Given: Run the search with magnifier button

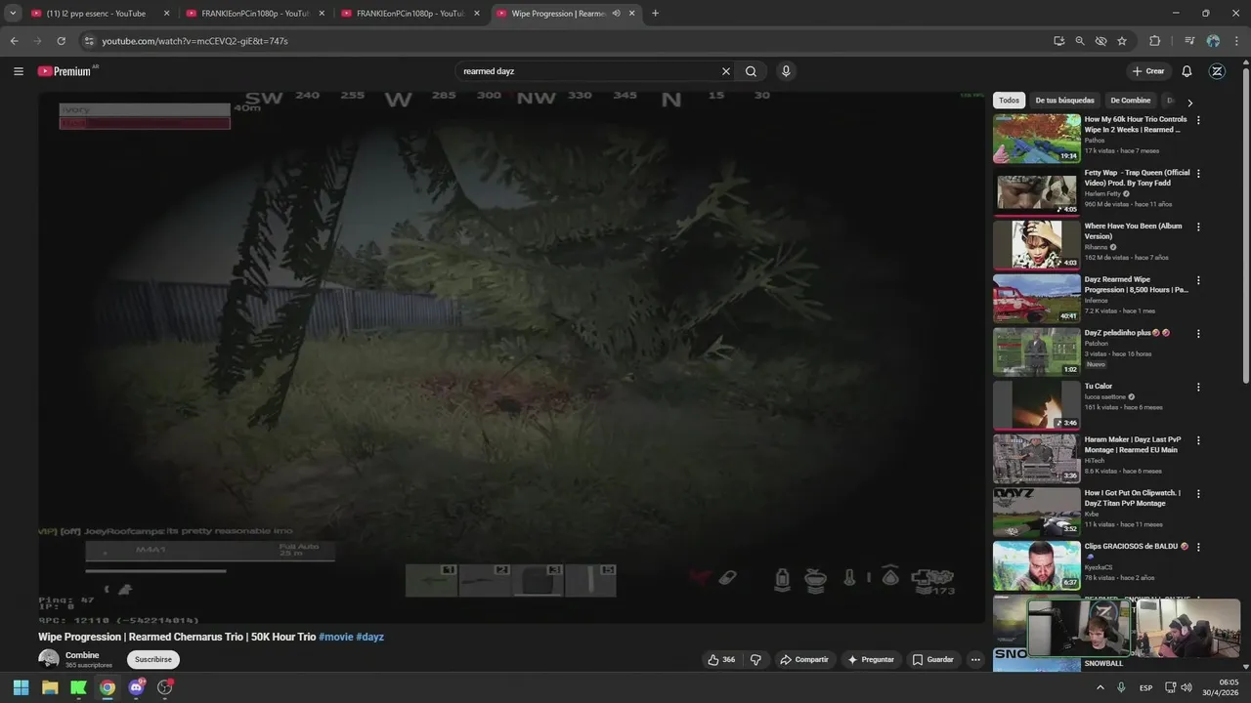Looking at the screenshot, I should [x=751, y=71].
